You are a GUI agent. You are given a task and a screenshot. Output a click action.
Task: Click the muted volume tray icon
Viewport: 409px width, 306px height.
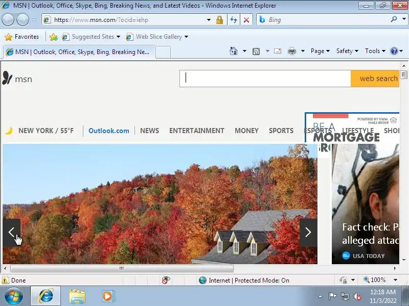click(357, 296)
